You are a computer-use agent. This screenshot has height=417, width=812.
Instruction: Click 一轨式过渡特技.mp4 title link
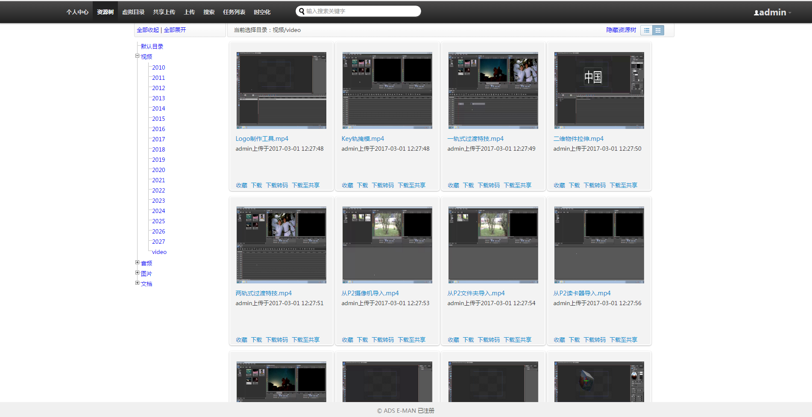475,139
